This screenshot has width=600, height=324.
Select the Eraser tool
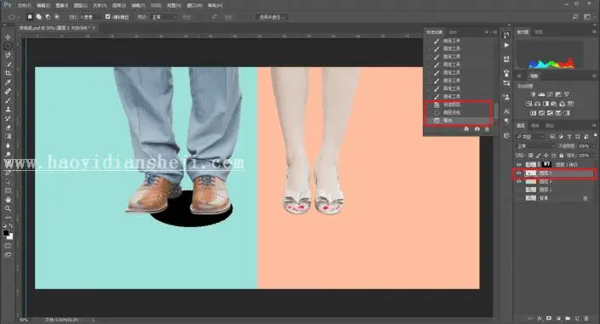click(x=8, y=128)
